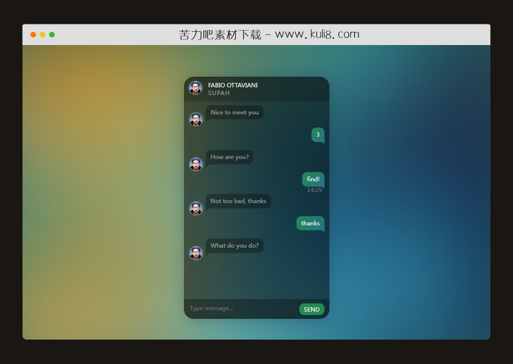Image resolution: width=513 pixels, height=364 pixels.
Task: Select the green "find!" message bubble
Action: (x=313, y=179)
